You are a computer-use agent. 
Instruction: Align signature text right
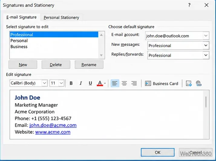tap(134, 83)
